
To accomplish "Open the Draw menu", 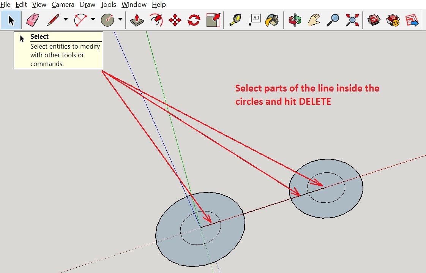I will pyautogui.click(x=87, y=5).
